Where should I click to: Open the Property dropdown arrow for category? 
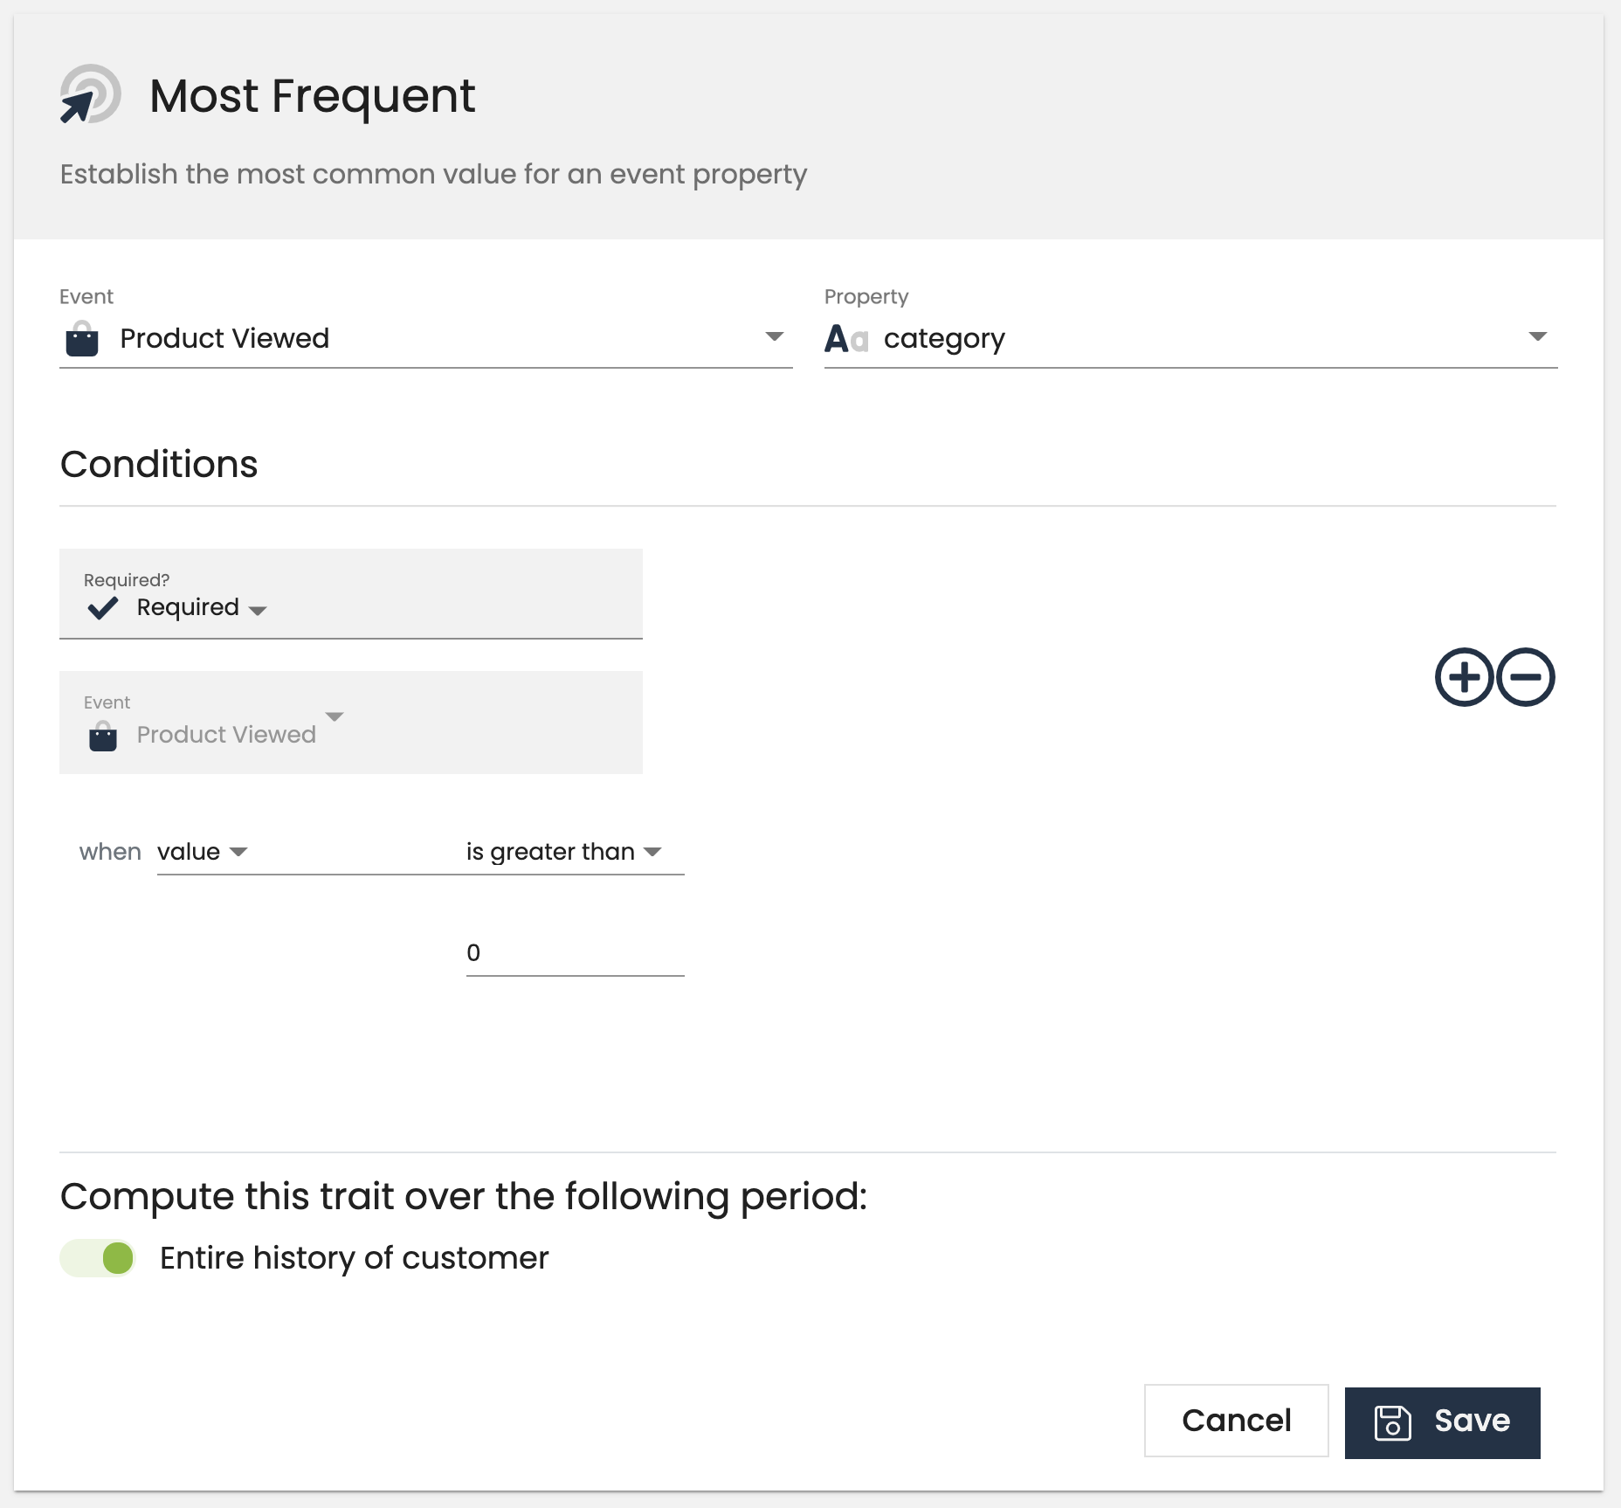tap(1538, 337)
